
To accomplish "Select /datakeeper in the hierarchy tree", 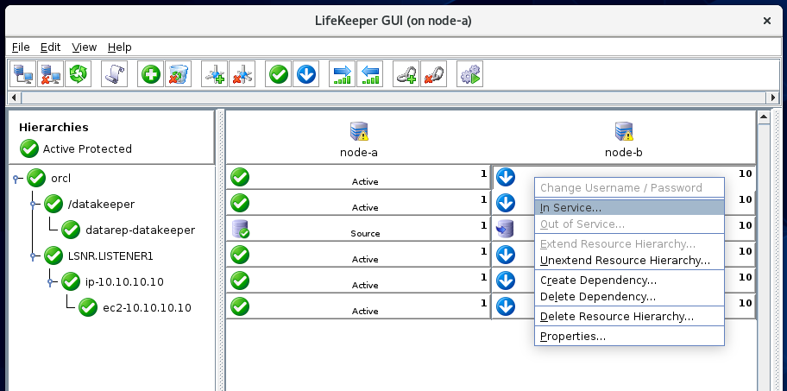I will click(x=101, y=205).
